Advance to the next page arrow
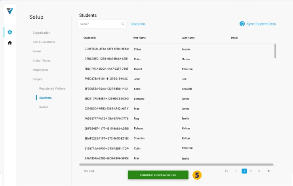The height and width of the screenshot is (186, 293). click(x=259, y=171)
